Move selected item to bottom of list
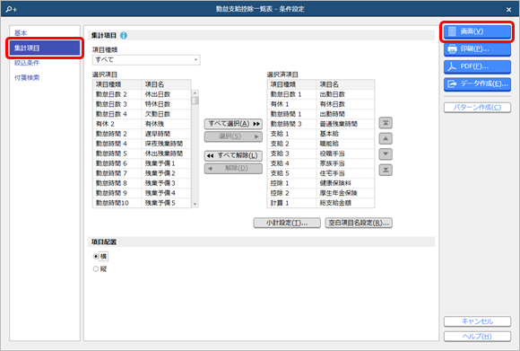This screenshot has width=520, height=351. tap(386, 170)
